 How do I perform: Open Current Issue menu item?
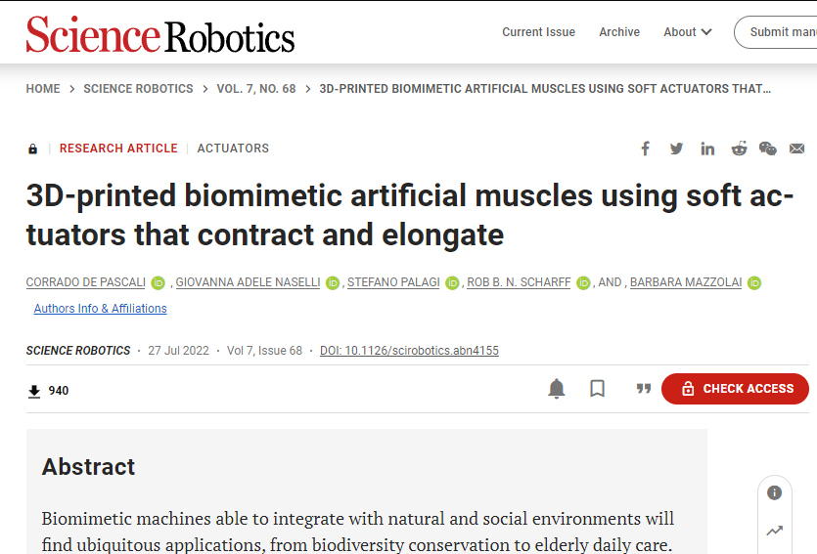pyautogui.click(x=538, y=32)
